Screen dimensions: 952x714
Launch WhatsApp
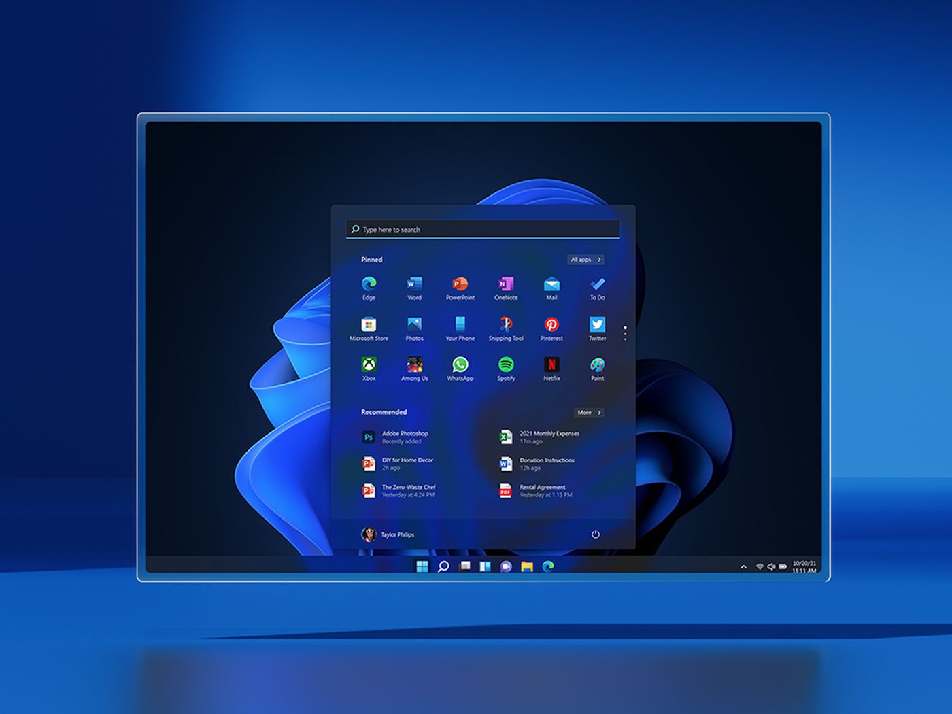460,367
